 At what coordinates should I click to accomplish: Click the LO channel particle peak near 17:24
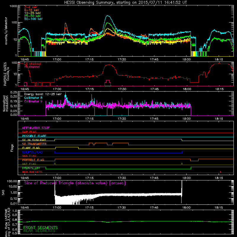click(x=109, y=65)
